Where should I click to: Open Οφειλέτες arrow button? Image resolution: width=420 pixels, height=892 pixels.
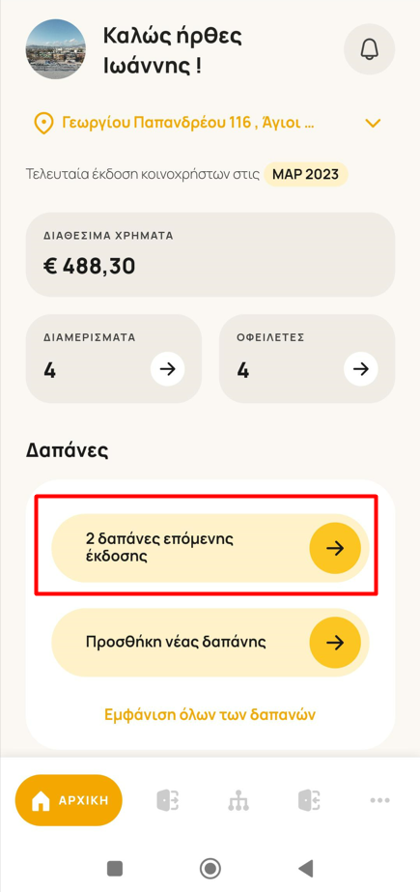point(361,369)
